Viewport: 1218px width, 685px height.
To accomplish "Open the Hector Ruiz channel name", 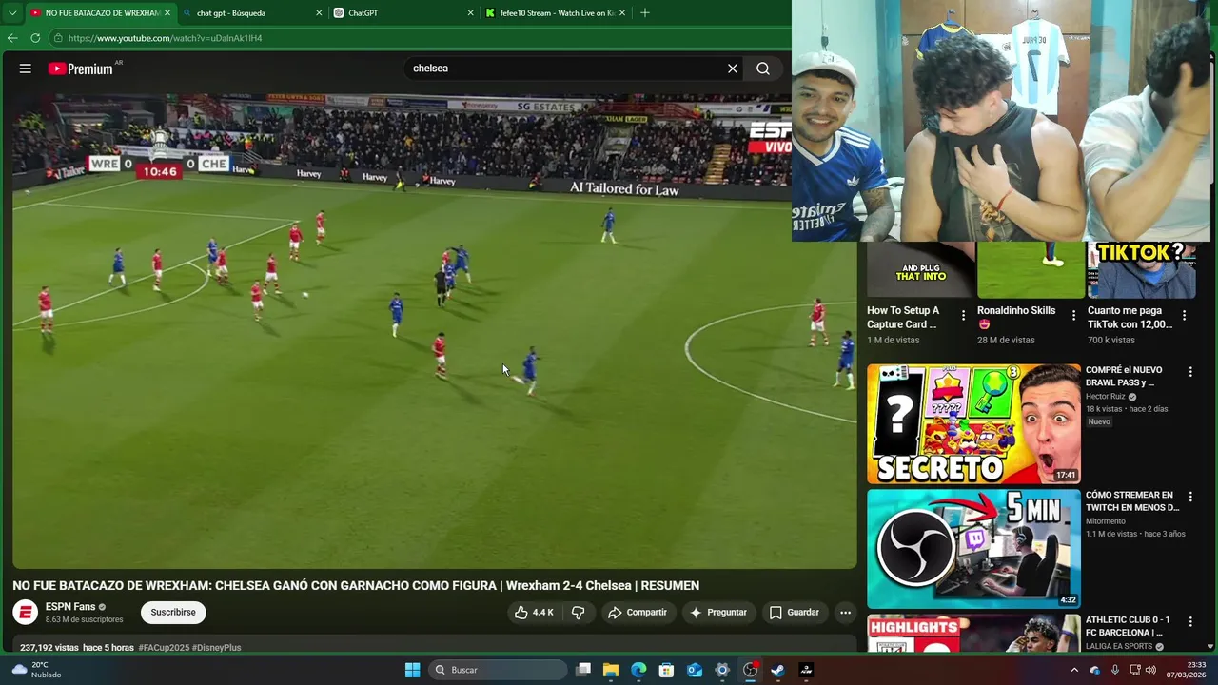I will click(x=1106, y=397).
